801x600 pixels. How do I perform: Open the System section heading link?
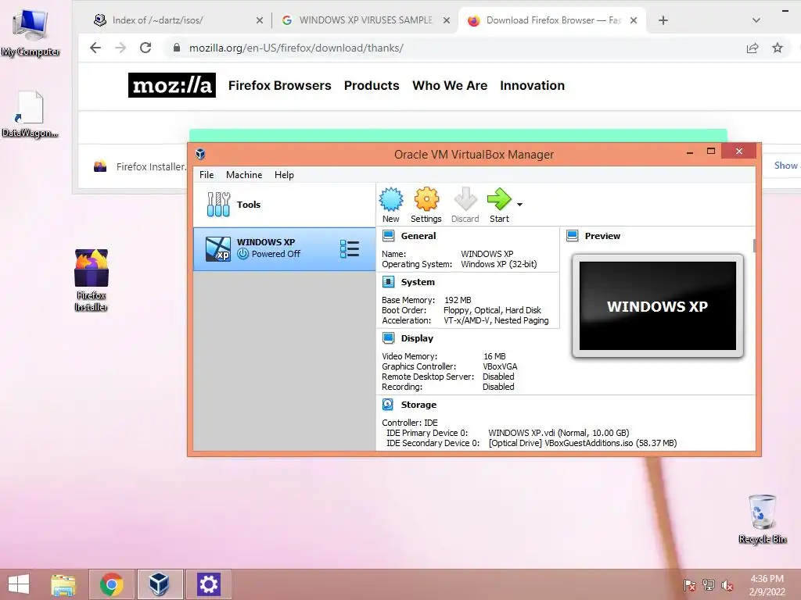tap(418, 281)
